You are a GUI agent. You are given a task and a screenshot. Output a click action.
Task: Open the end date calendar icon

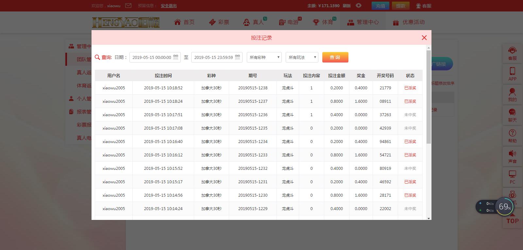pyautogui.click(x=238, y=57)
